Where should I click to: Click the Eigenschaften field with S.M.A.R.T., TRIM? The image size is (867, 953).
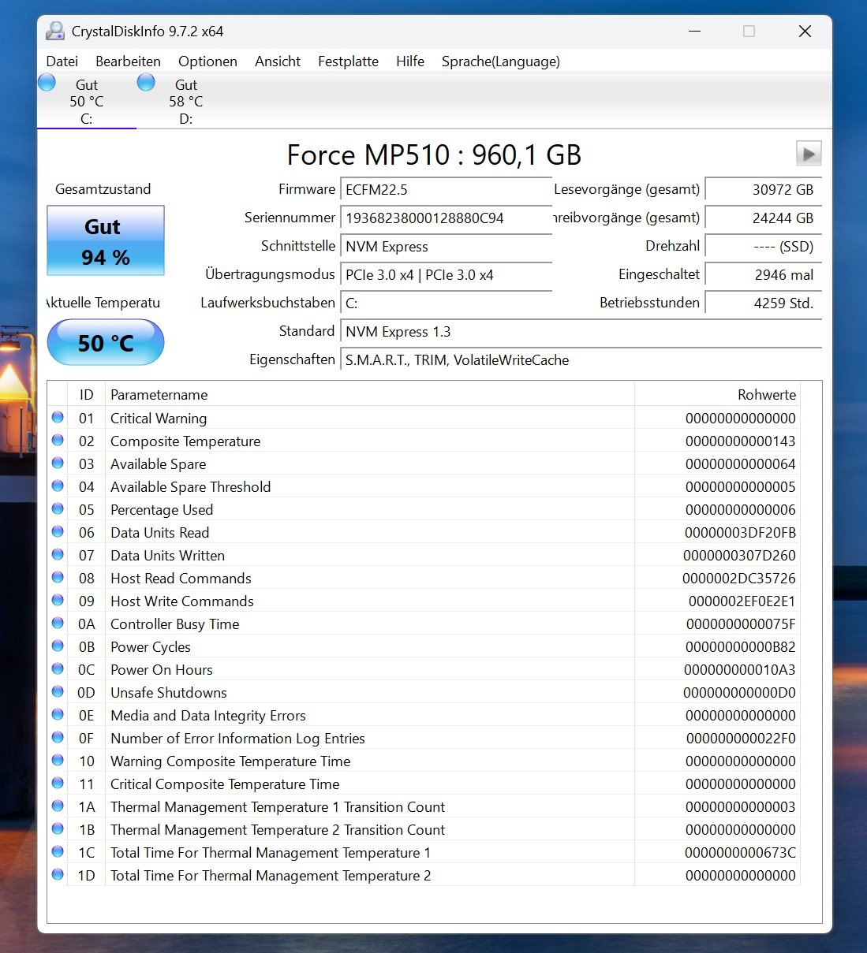581,360
